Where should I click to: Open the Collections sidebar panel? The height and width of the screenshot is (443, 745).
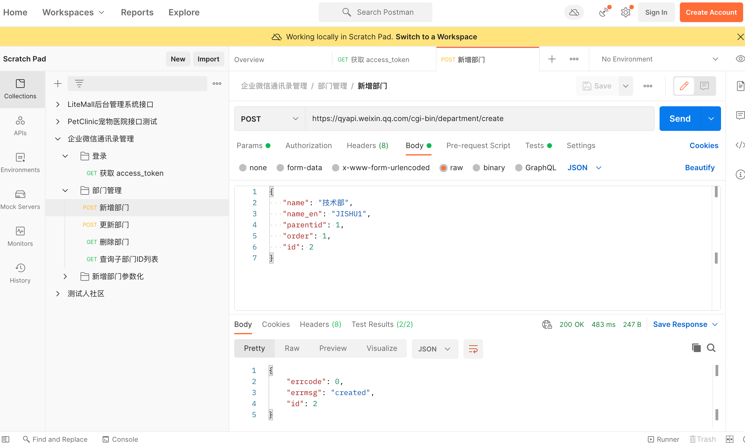[x=20, y=89]
